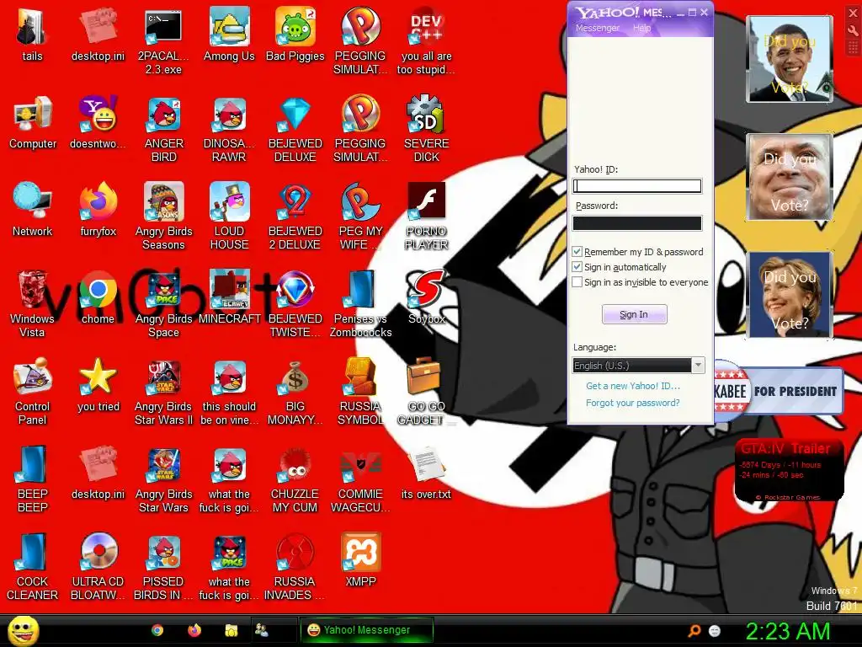Open gadget options wrench icon
Viewport: 862px width, 647px height.
click(x=854, y=30)
